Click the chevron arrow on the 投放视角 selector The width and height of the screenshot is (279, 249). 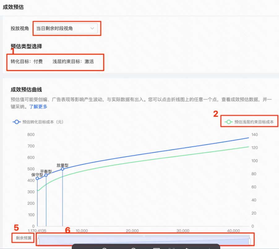[x=92, y=28]
